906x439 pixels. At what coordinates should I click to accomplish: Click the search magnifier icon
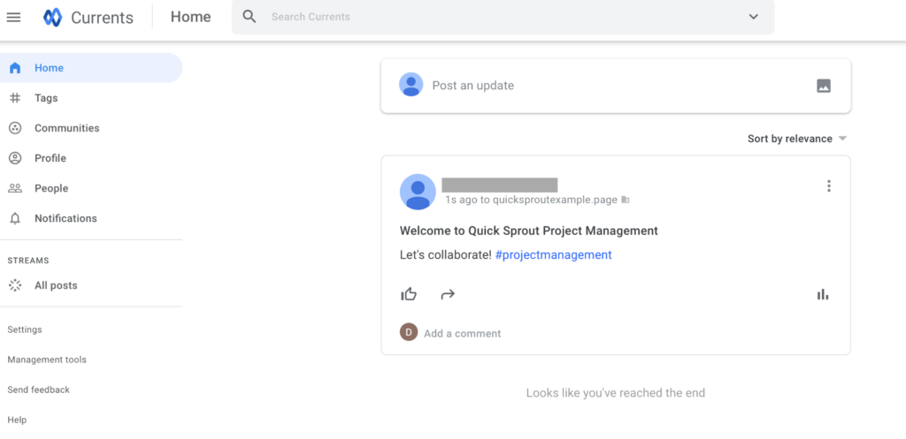coord(249,17)
